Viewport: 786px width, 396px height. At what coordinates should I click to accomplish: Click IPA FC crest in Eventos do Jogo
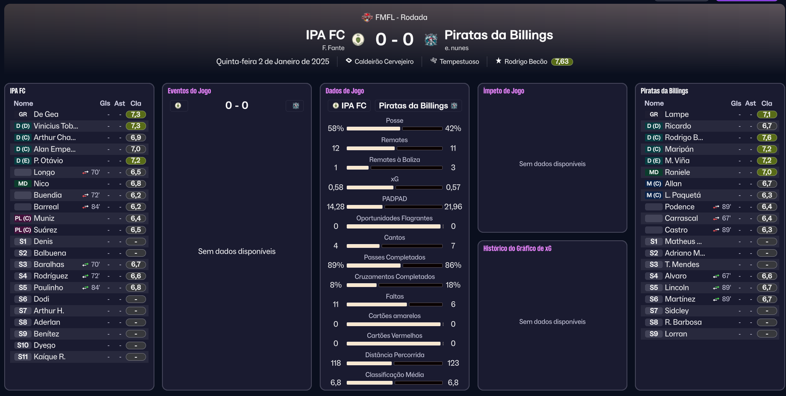click(178, 106)
